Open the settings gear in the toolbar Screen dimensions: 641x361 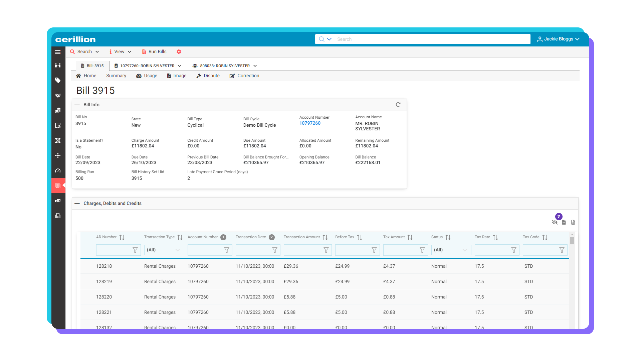[179, 51]
